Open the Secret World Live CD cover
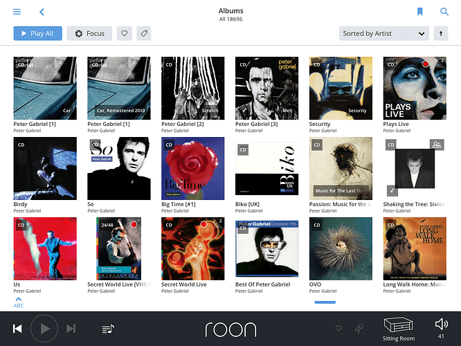The height and width of the screenshot is (346, 461). [x=193, y=248]
